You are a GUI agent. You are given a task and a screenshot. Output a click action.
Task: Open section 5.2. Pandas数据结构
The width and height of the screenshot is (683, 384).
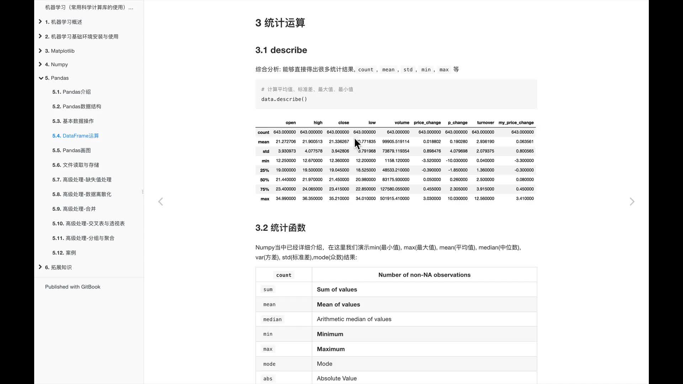click(x=76, y=106)
